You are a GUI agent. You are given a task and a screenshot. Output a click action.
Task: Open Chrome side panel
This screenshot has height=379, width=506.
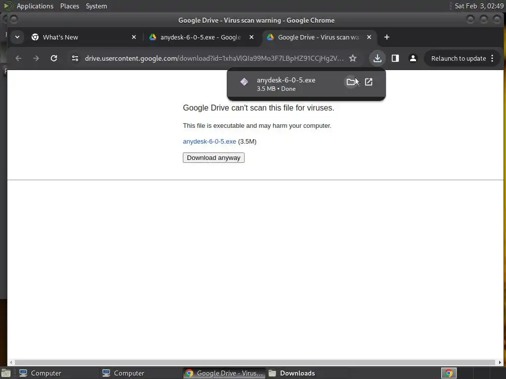395,58
